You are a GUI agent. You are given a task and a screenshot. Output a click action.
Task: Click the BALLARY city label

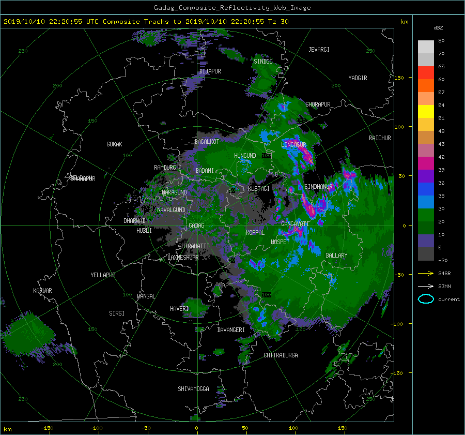point(336,256)
